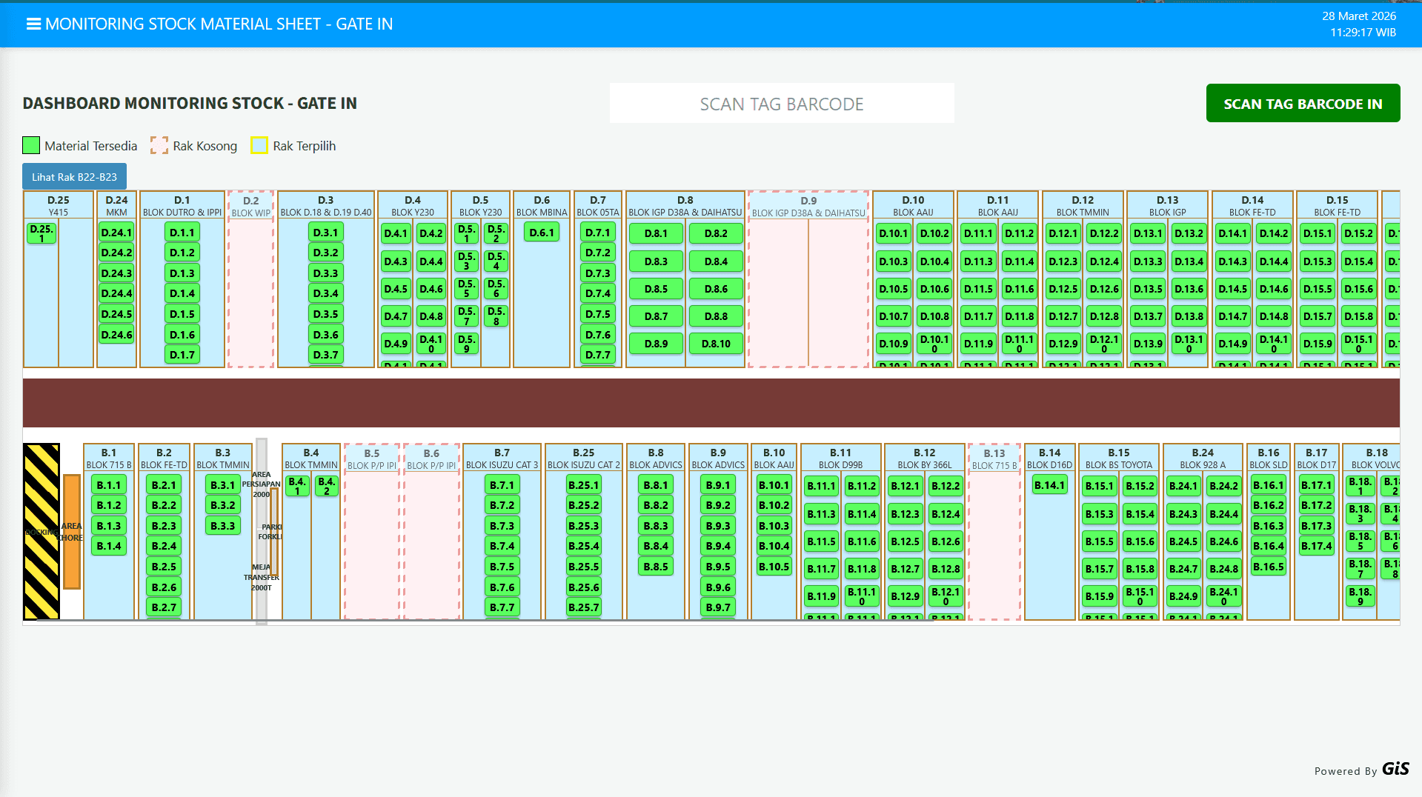The width and height of the screenshot is (1422, 797).
Task: Select rack slot B.3.2
Action: click(223, 505)
